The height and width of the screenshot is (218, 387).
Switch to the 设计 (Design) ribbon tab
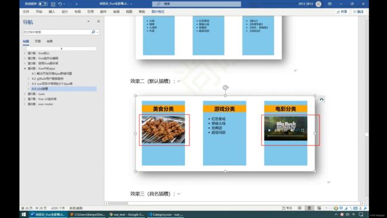click(65, 11)
